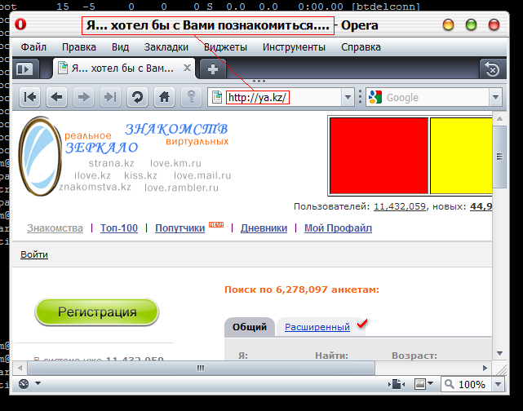This screenshot has height=411, width=523.
Task: Click the password wand key icon
Action: coord(191,97)
